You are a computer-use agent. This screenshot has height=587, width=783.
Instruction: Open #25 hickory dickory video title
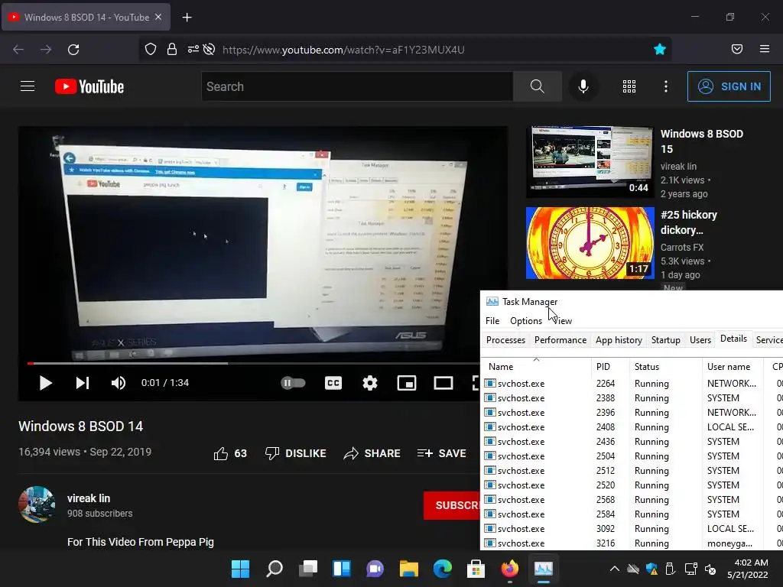[x=689, y=222]
